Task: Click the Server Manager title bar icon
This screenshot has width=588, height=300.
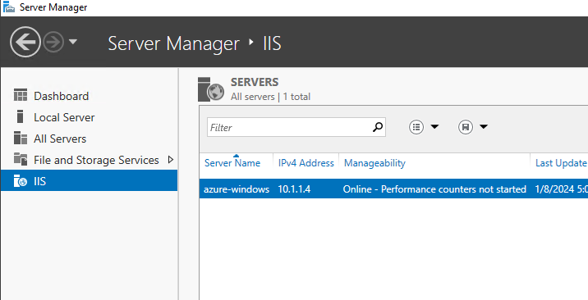Action: tap(9, 7)
